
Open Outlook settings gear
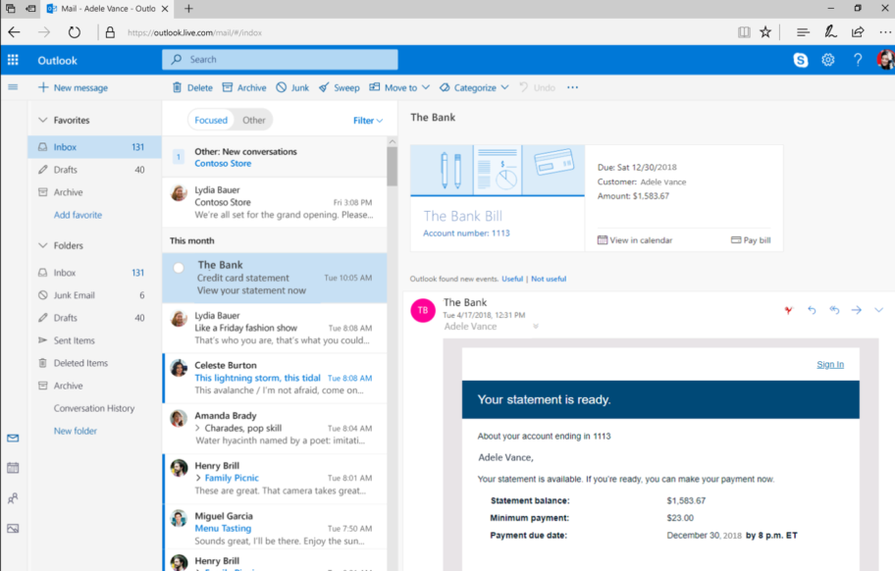point(828,60)
